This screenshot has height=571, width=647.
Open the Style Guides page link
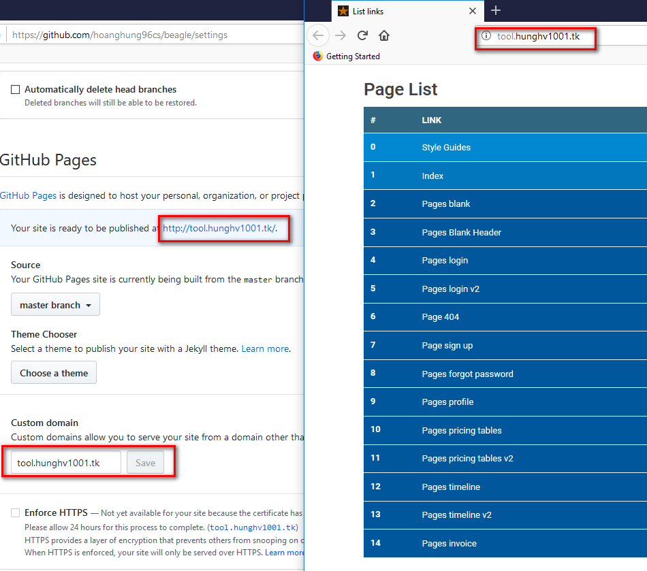tap(446, 147)
